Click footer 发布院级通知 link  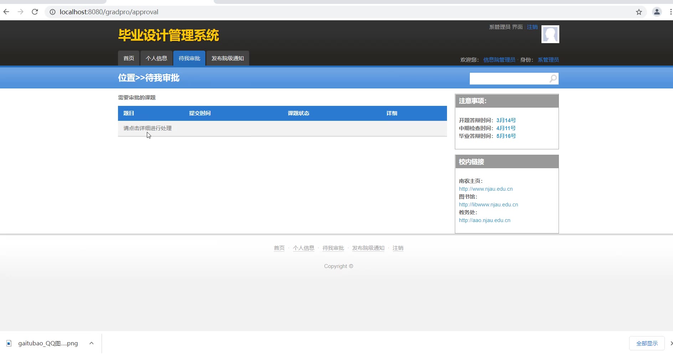tap(368, 248)
